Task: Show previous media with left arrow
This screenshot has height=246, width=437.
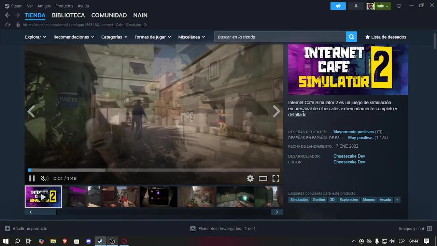Action: coord(31,111)
